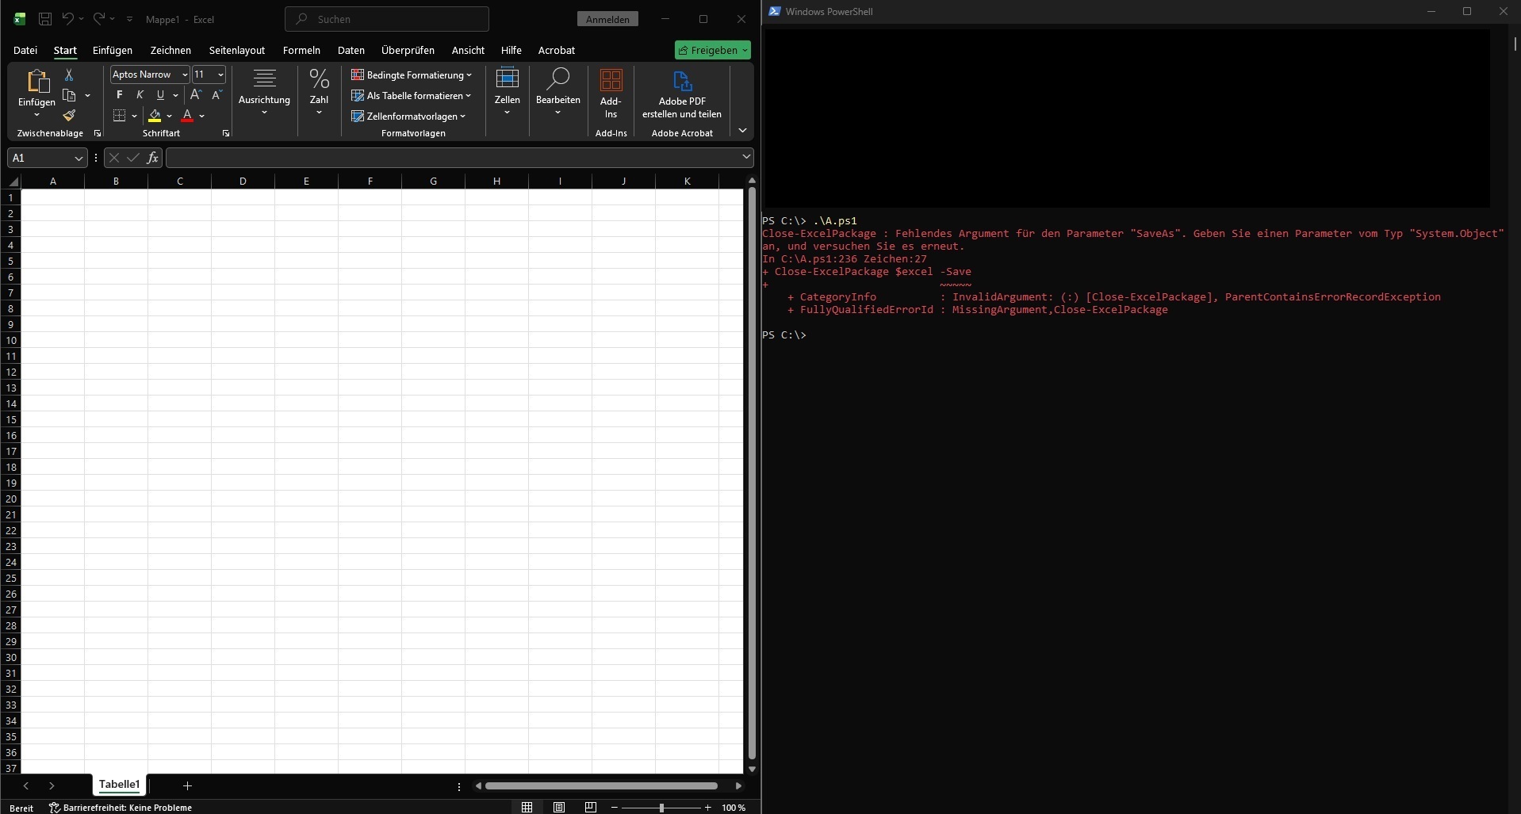Screen dimensions: 1521x814
Task: Switch to the Formeln ribbon tab
Action: (301, 50)
